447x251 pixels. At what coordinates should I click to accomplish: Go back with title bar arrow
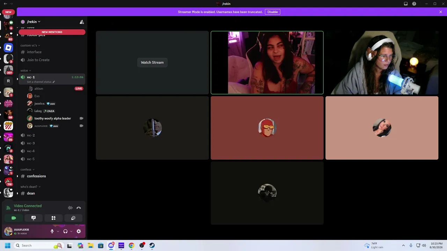[5, 4]
